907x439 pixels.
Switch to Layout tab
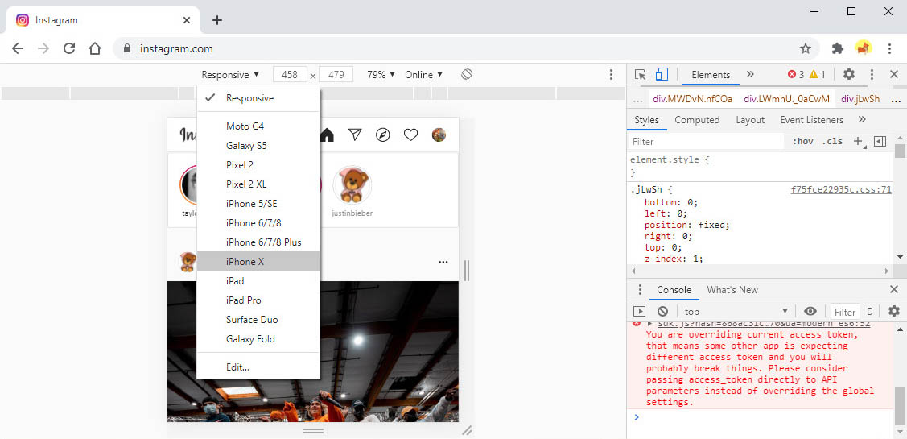750,120
